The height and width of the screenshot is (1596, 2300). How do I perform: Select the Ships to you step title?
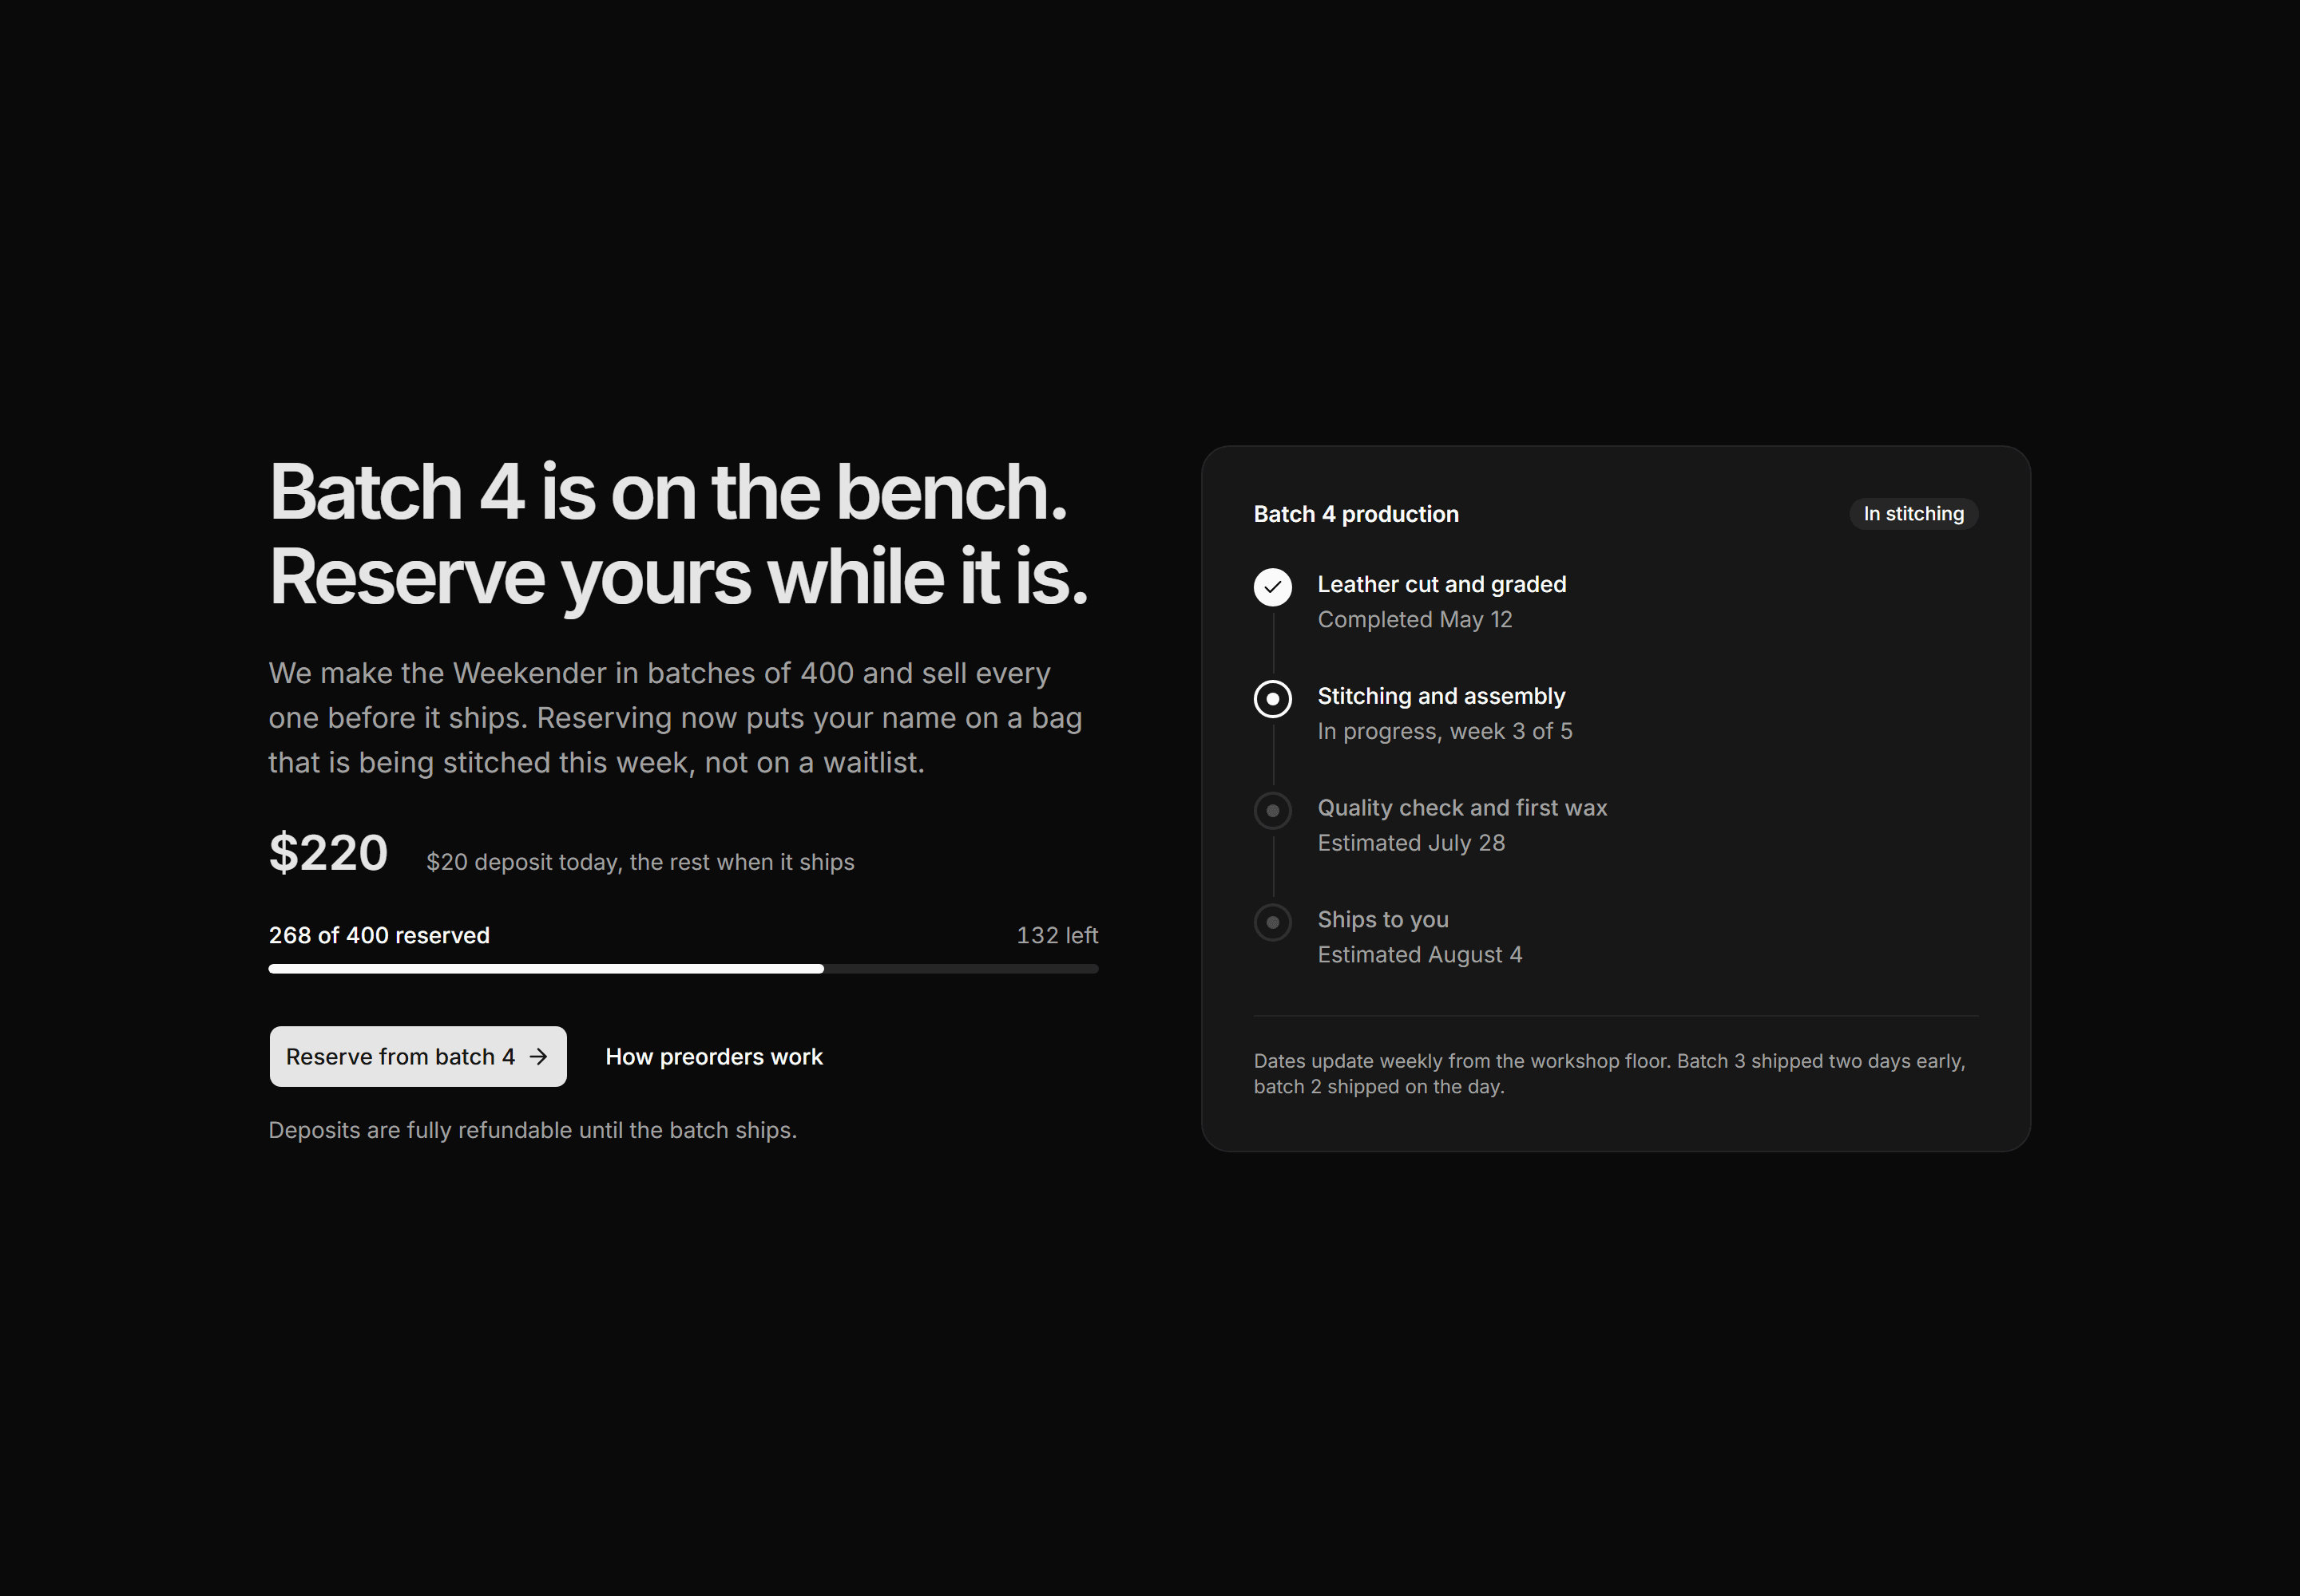click(1382, 919)
